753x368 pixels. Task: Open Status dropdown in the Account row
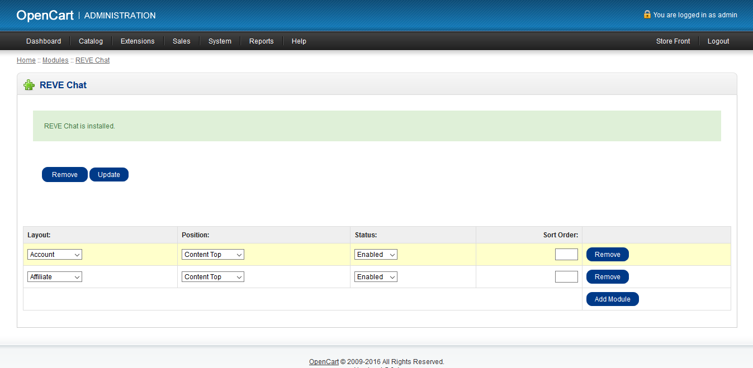(x=376, y=255)
